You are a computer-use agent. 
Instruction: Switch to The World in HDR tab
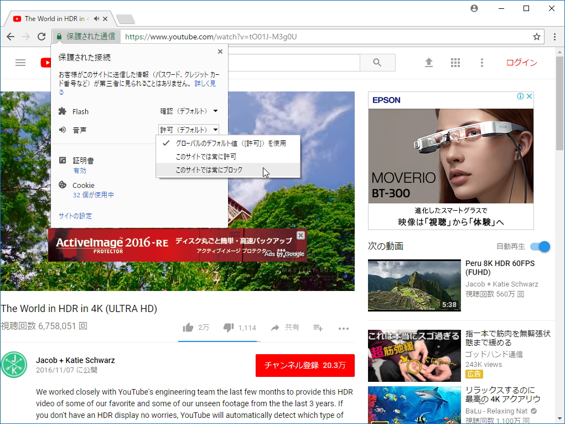click(55, 17)
